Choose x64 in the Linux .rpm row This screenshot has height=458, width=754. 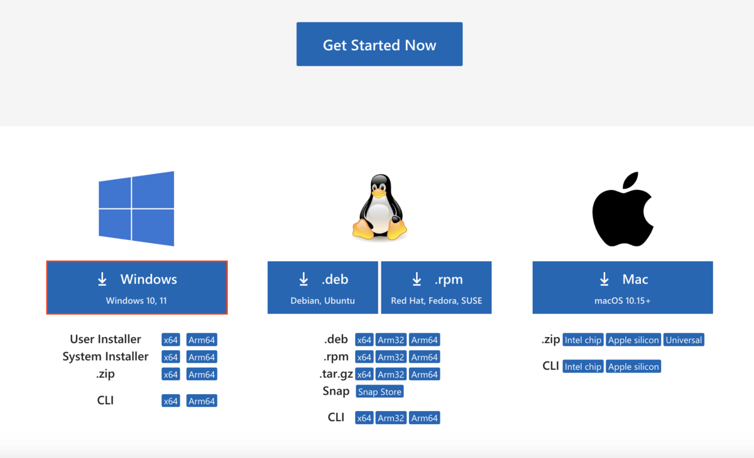point(364,357)
